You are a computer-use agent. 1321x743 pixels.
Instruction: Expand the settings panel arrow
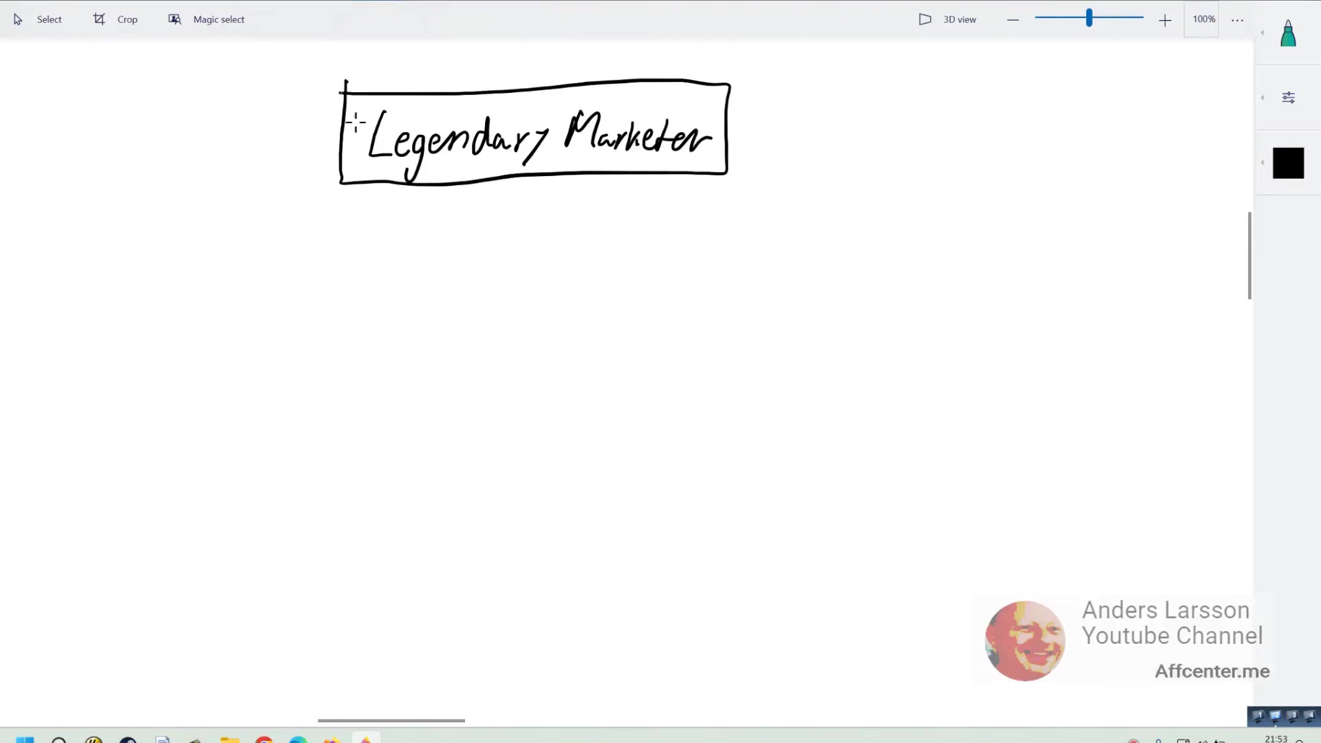(x=1263, y=98)
